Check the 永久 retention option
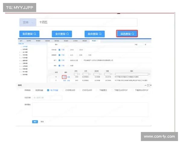The height and width of the screenshot is (144, 181). 68,55
